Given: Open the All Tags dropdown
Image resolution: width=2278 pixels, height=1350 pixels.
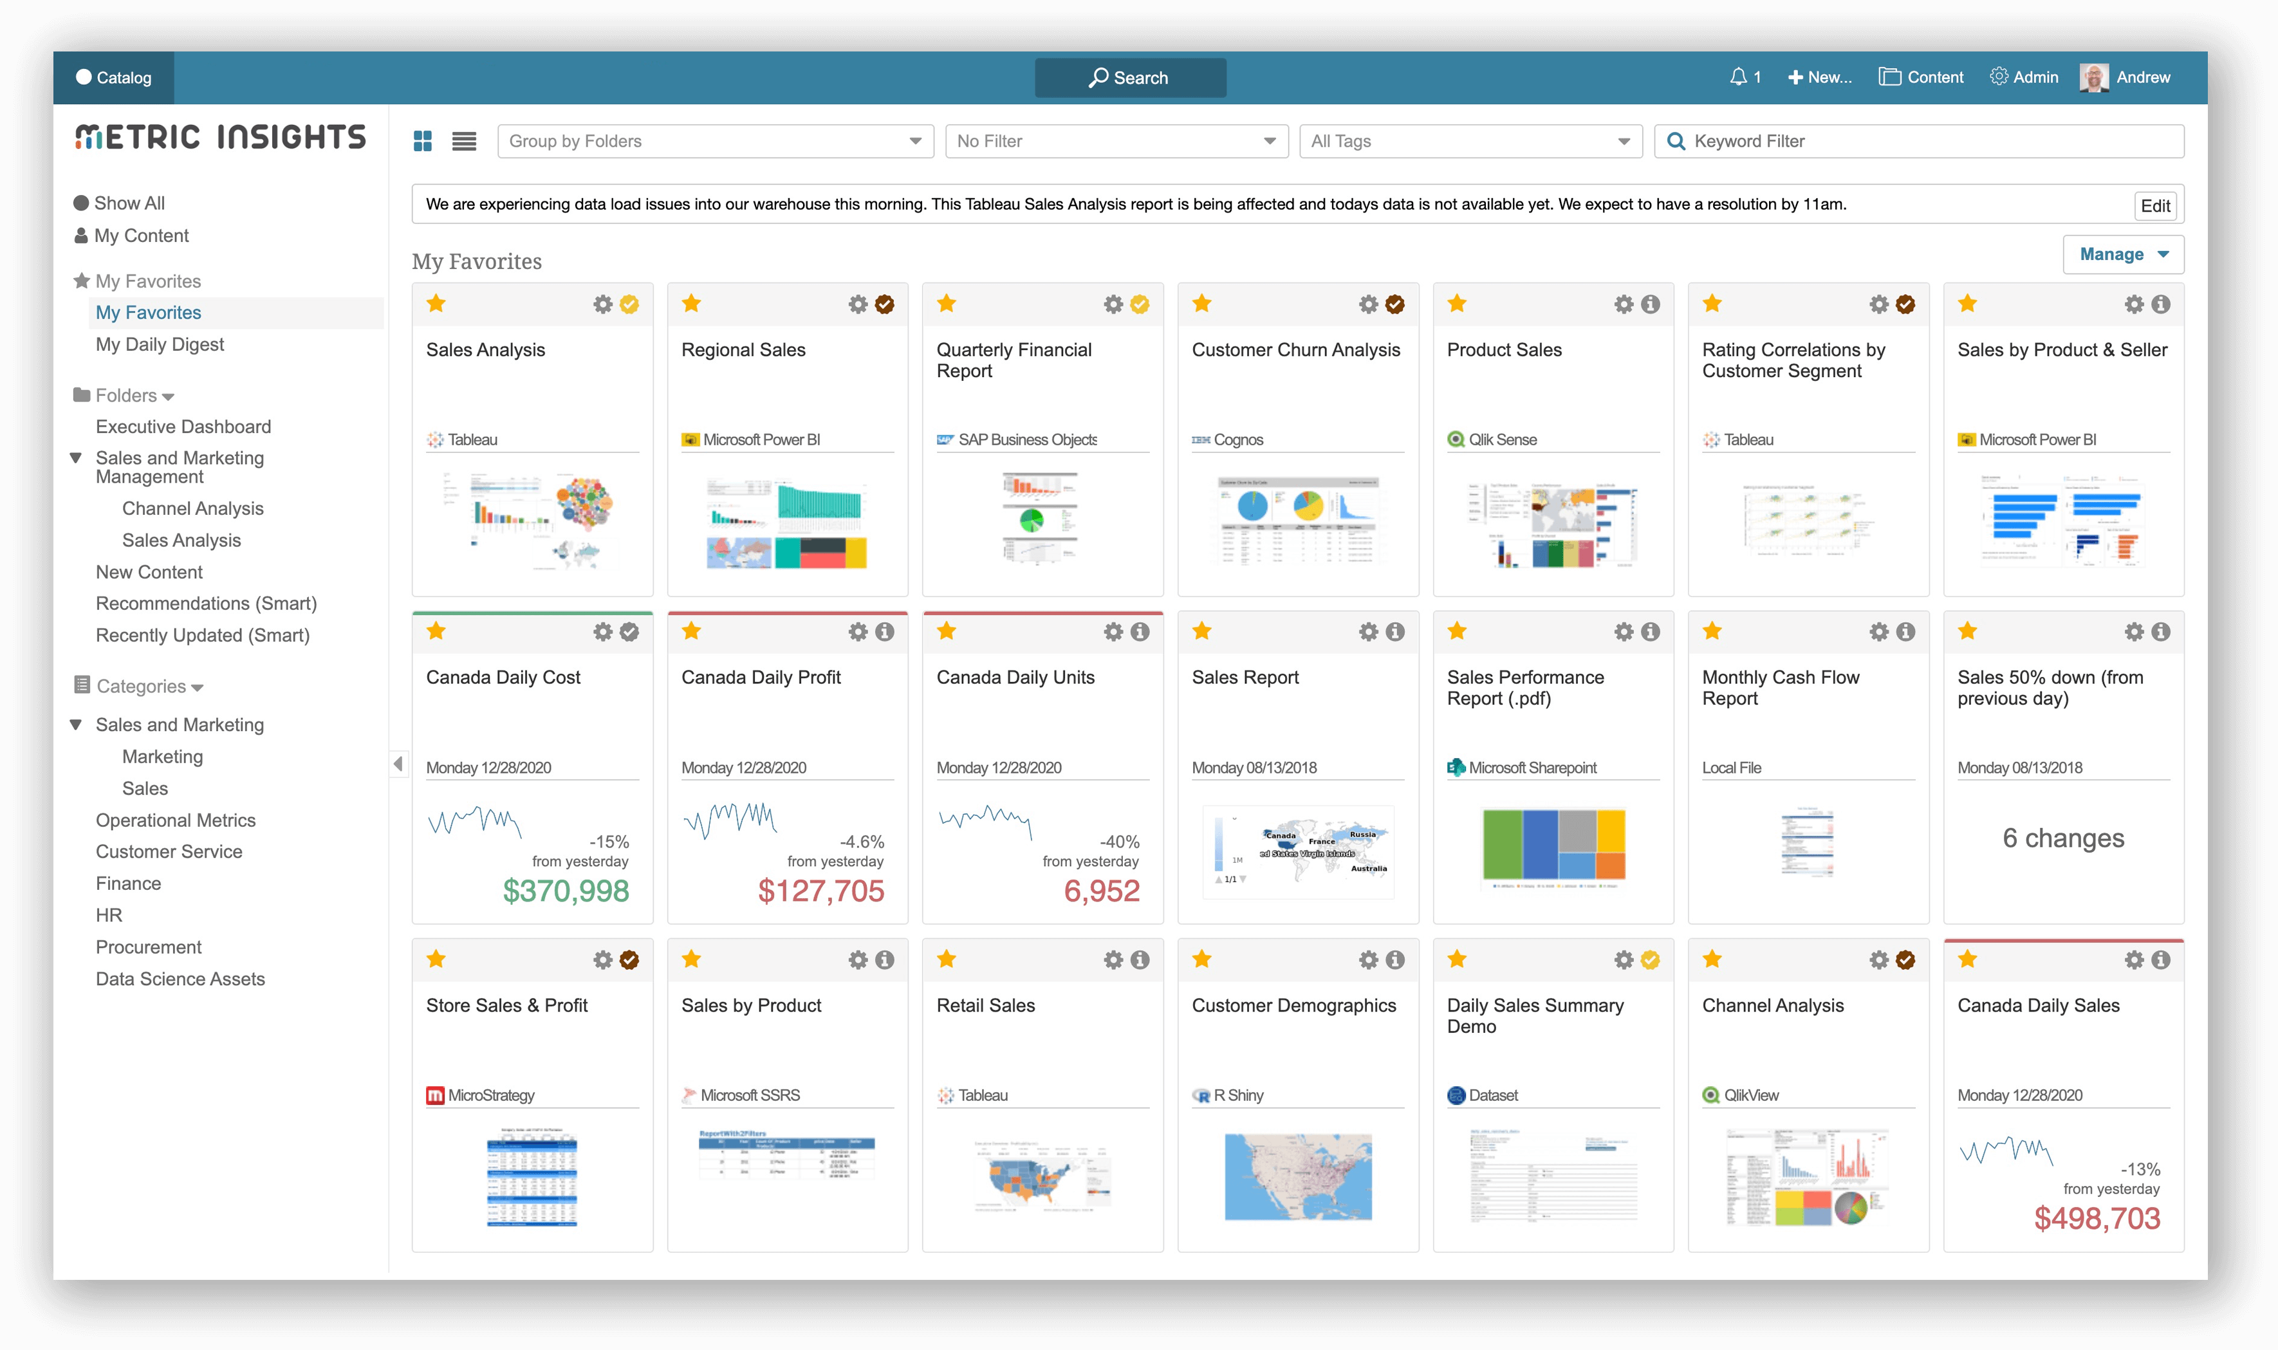Looking at the screenshot, I should coord(1470,141).
